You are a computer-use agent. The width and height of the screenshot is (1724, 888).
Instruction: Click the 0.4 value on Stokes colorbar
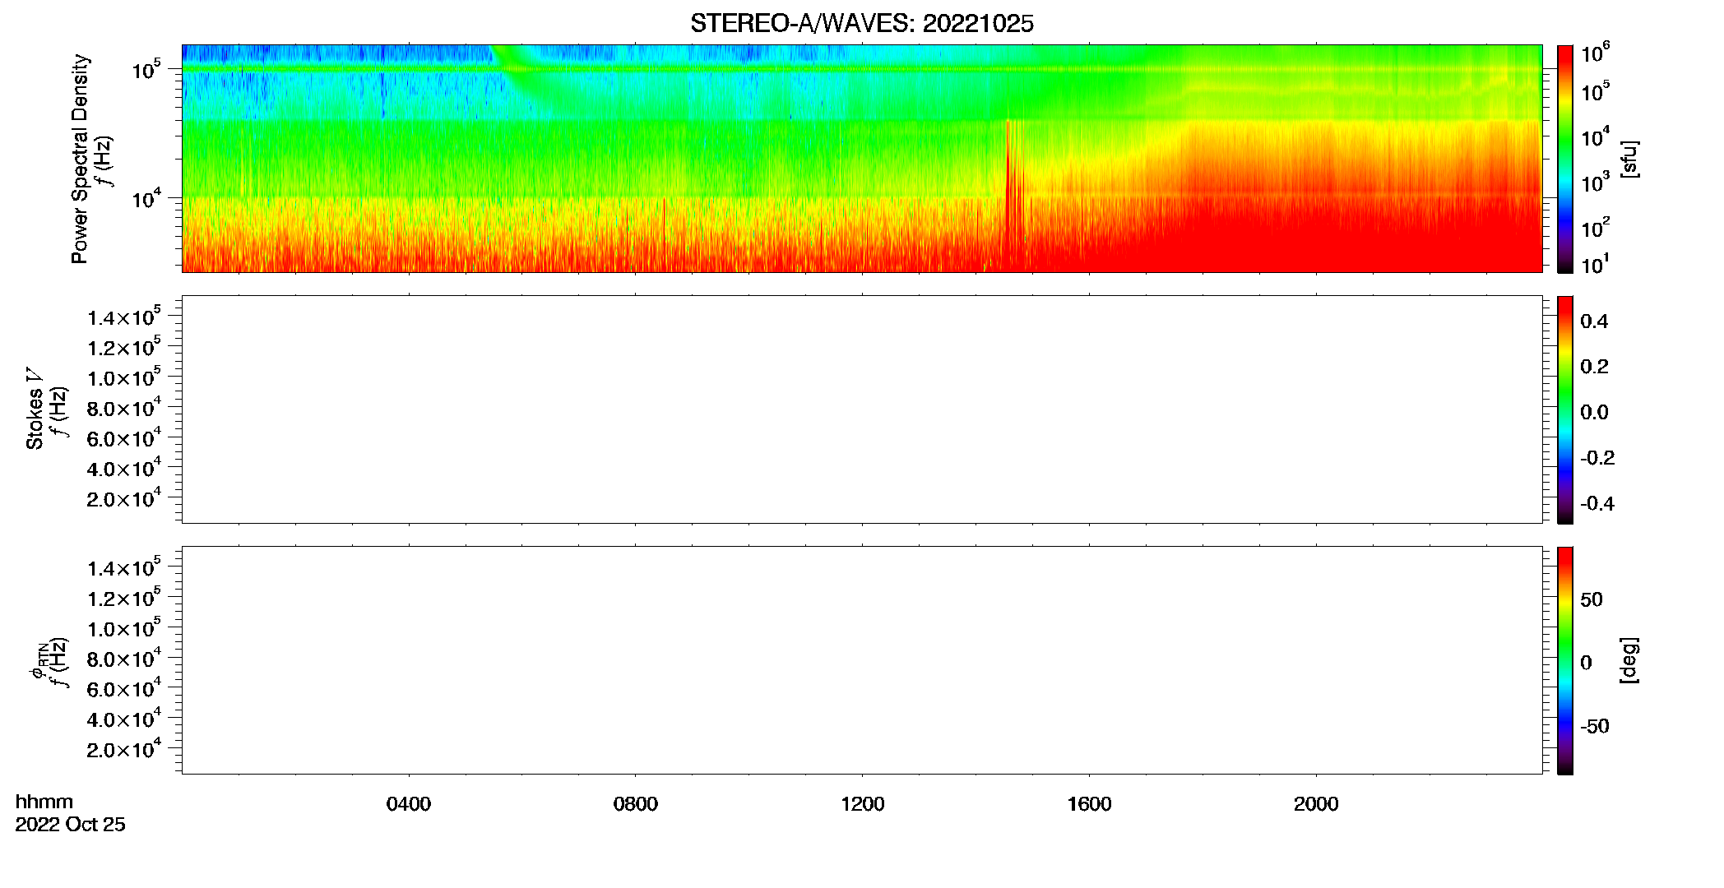(x=1594, y=321)
